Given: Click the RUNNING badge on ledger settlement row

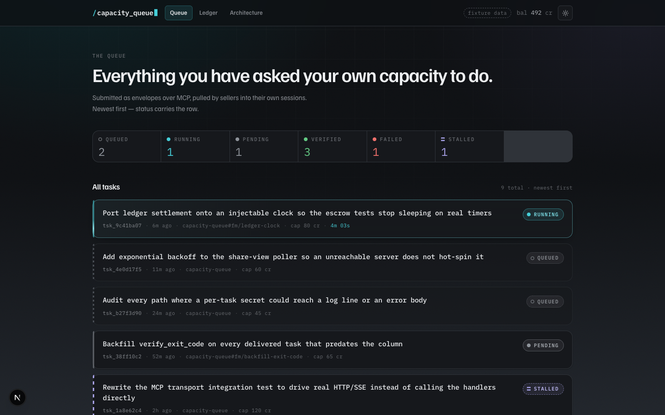Looking at the screenshot, I should (543, 214).
